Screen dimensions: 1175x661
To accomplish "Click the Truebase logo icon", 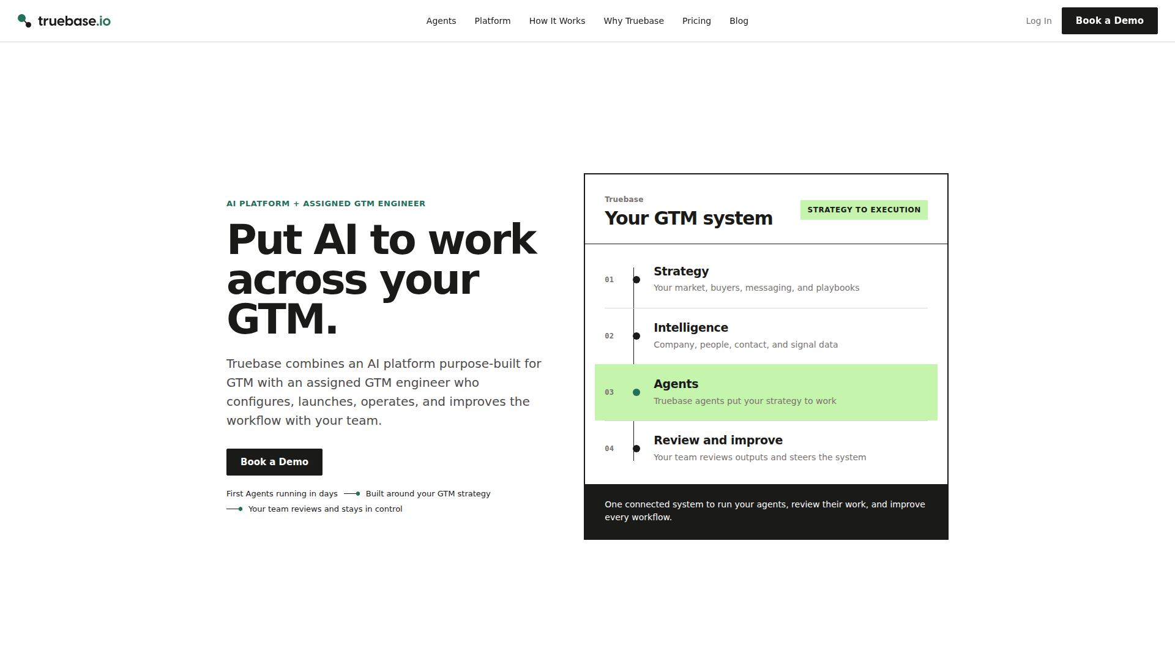I will click(x=24, y=21).
